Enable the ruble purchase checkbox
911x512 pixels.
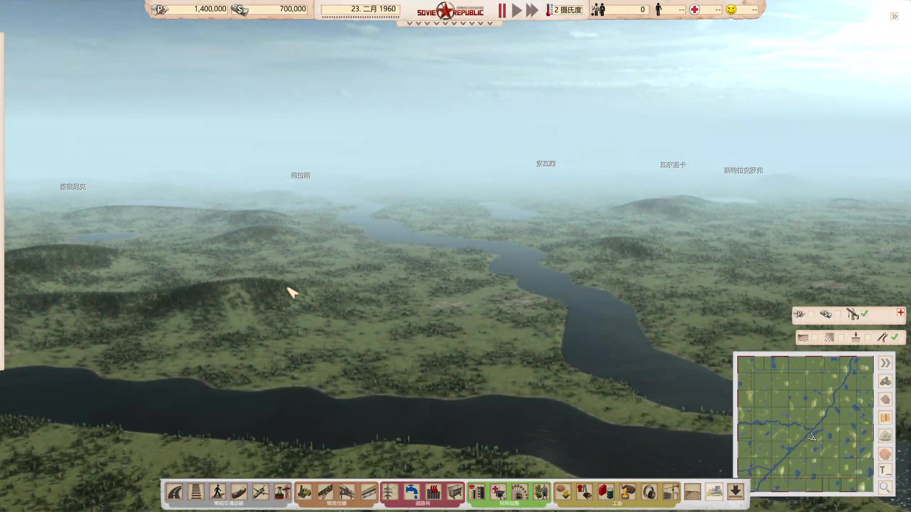[x=811, y=314]
